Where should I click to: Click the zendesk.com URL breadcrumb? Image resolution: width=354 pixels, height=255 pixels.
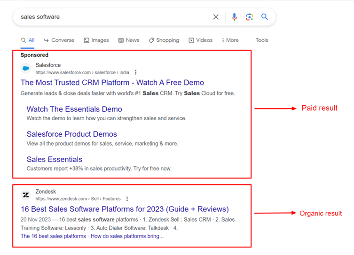[x=78, y=199]
